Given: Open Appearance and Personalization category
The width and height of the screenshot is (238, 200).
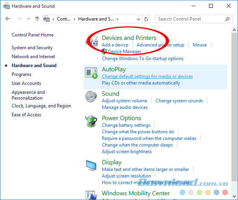Looking at the screenshot, I should 28,95.
